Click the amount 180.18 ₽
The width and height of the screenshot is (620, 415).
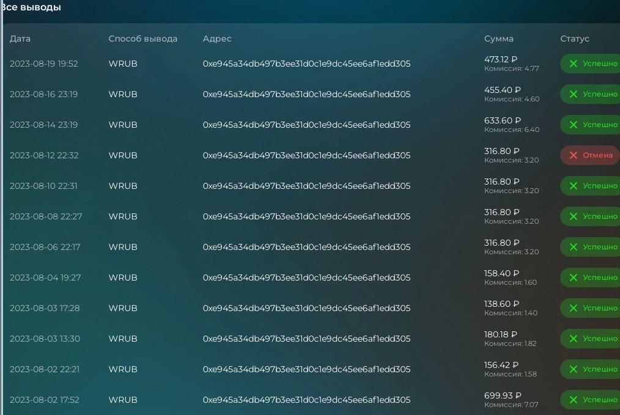(x=501, y=334)
